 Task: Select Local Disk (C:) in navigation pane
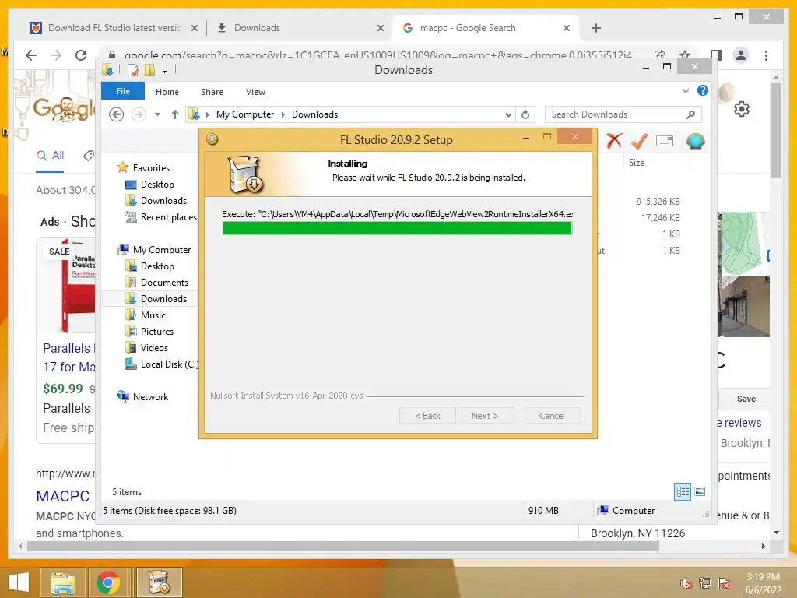[x=169, y=364]
